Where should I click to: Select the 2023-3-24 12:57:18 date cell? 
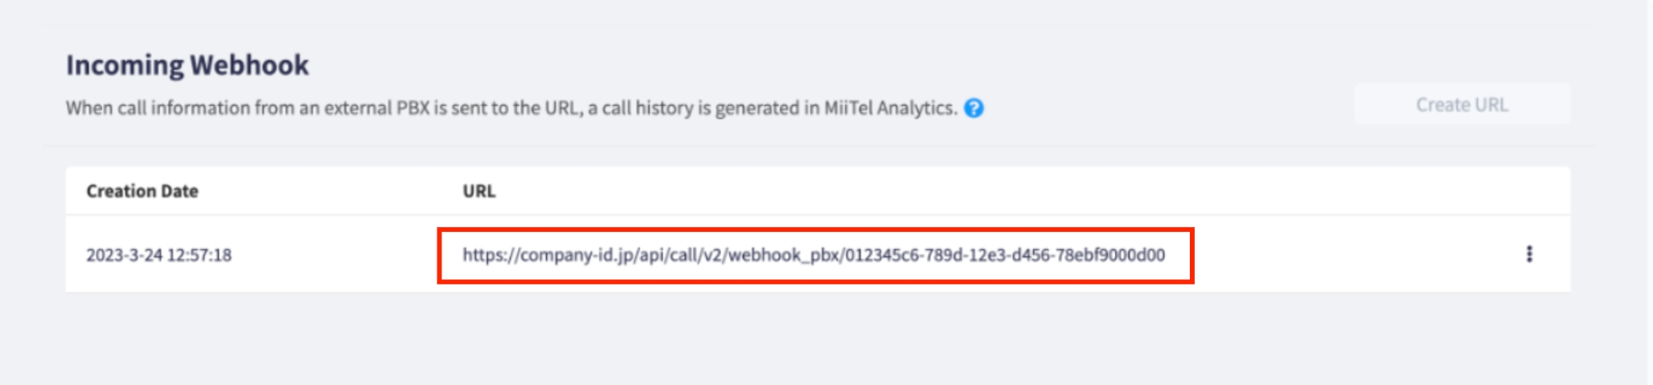pos(159,255)
